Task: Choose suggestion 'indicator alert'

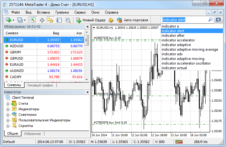Action: (192, 31)
